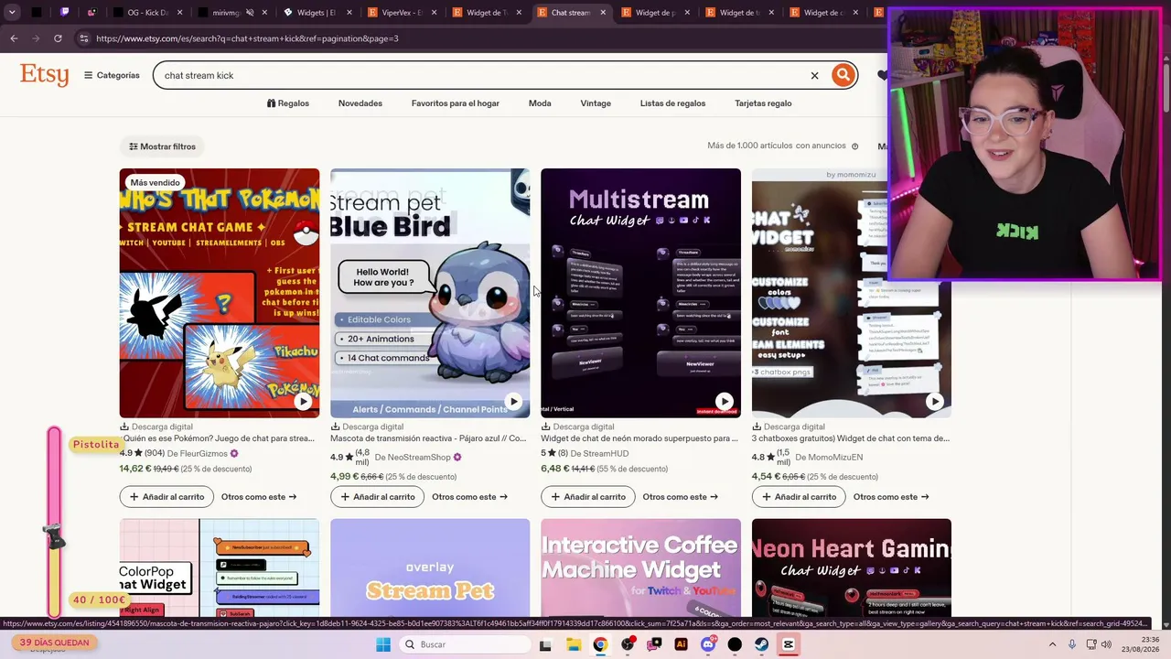This screenshot has height=659, width=1171.
Task: Open 'Otros como este' under FleurGizmos listing
Action: [x=259, y=497]
